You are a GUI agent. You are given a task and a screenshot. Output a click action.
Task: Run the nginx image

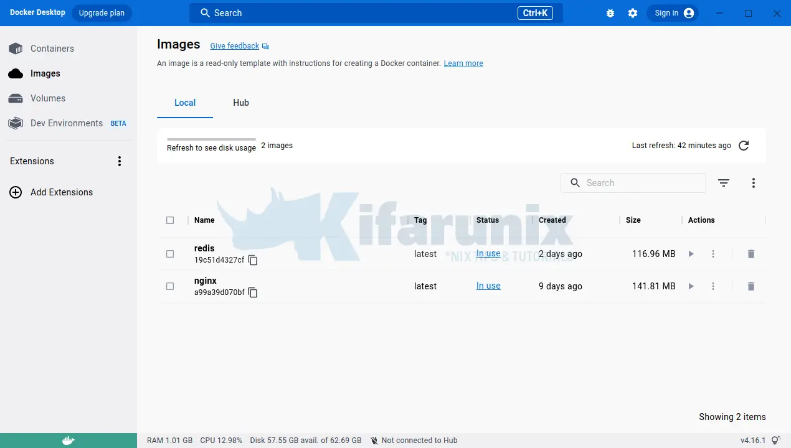[691, 286]
